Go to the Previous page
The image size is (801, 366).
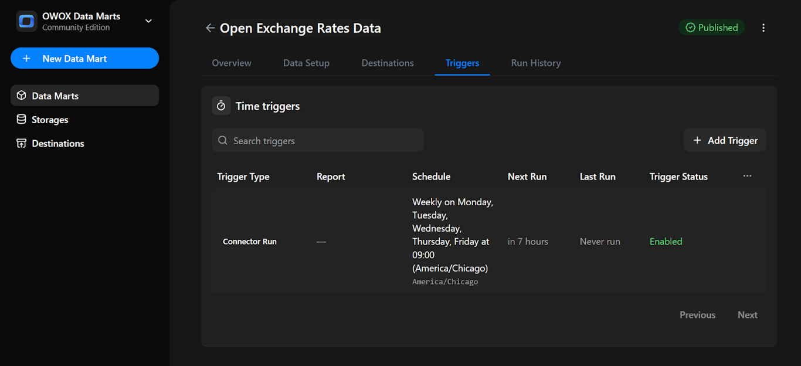click(x=697, y=315)
